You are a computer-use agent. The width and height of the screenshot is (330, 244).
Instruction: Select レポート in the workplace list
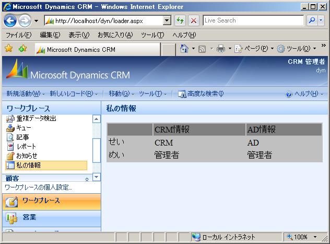21,147
